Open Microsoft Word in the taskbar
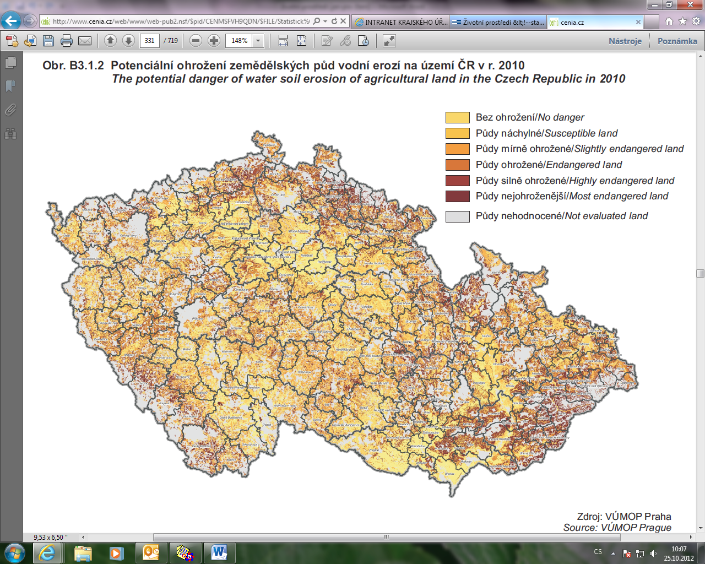 coord(219,553)
